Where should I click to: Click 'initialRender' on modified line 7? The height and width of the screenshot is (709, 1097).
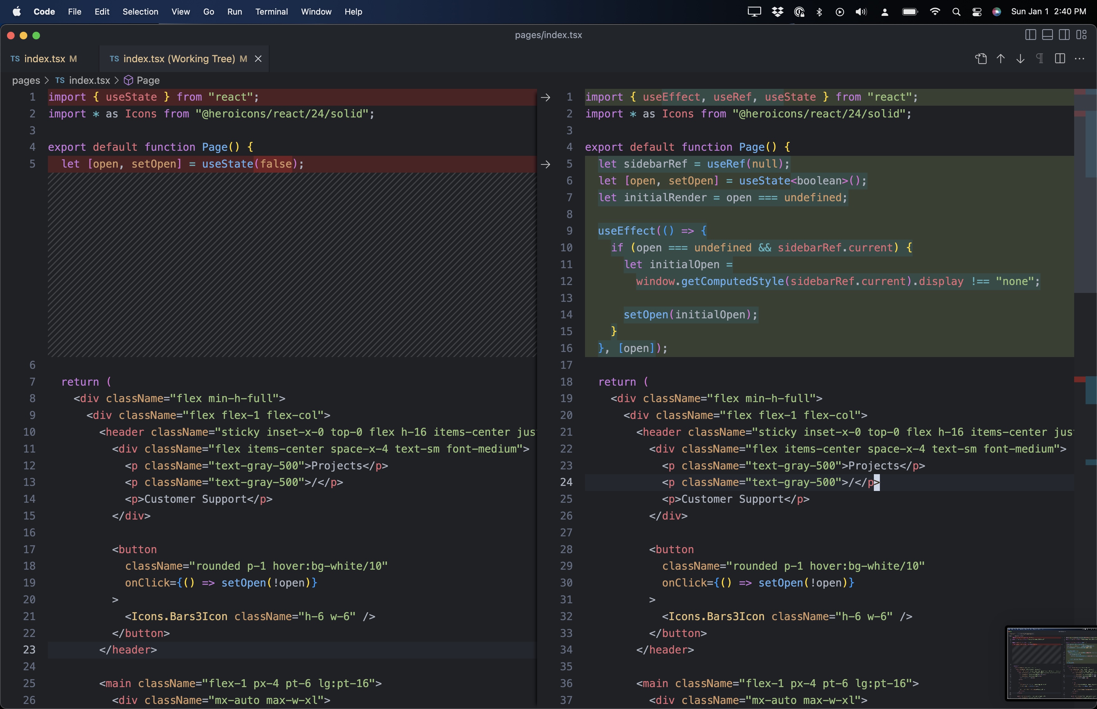[665, 198]
